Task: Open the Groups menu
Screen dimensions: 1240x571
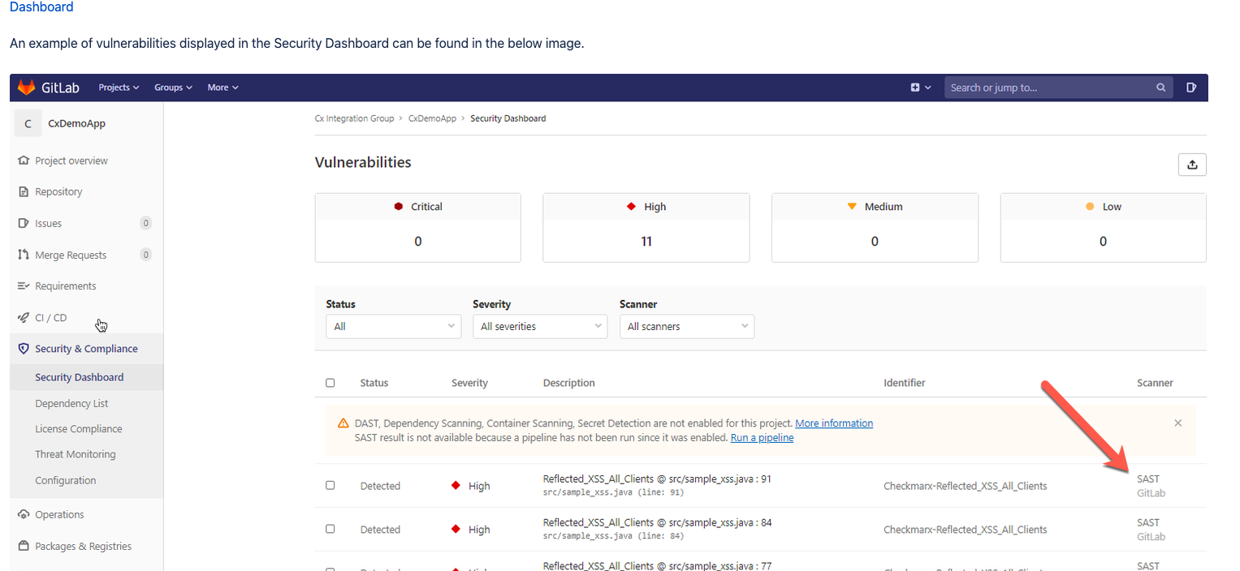Action: point(173,88)
